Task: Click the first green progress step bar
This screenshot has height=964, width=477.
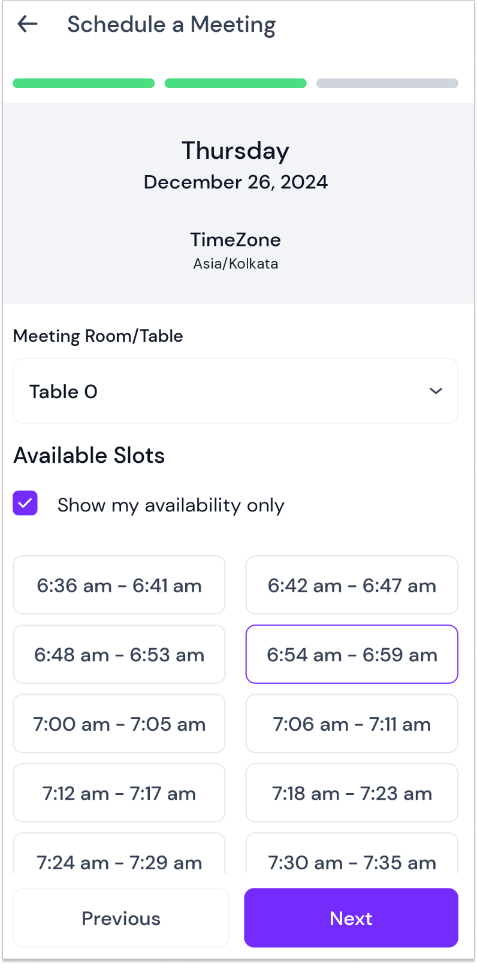Action: tap(84, 83)
